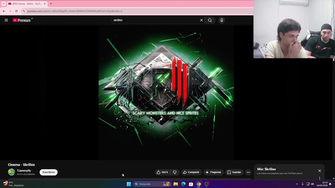Close the Mix: Skrillex panel

pyautogui.click(x=320, y=171)
